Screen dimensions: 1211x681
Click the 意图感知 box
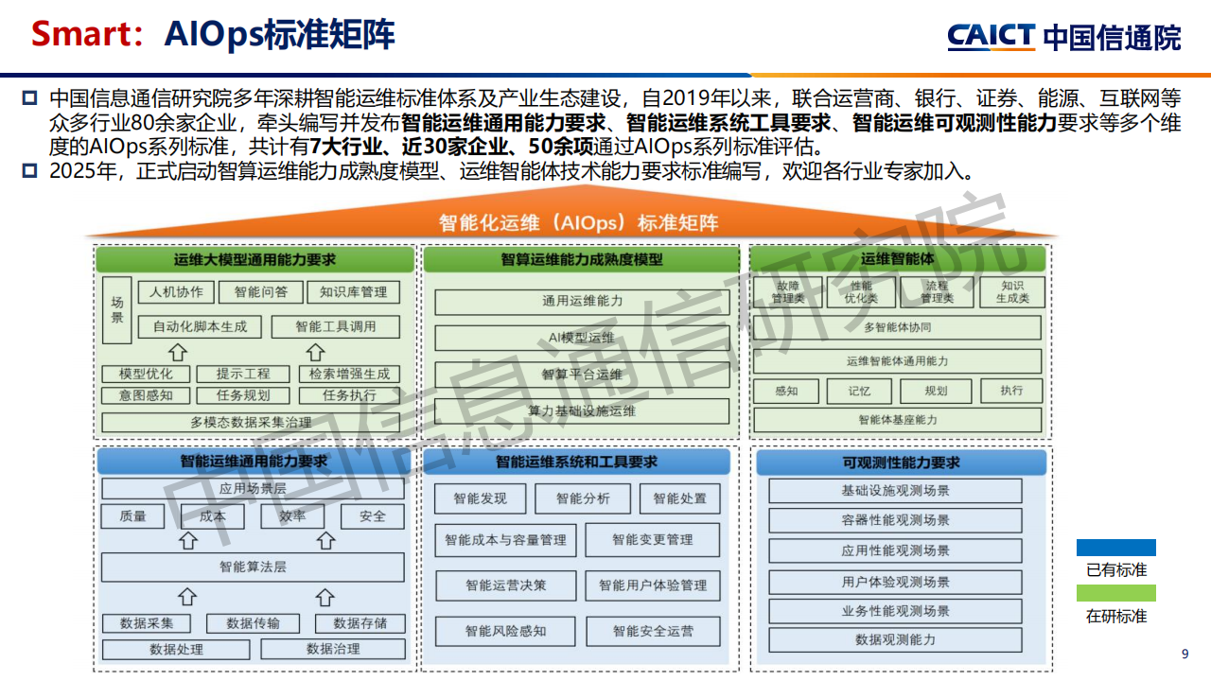click(146, 395)
